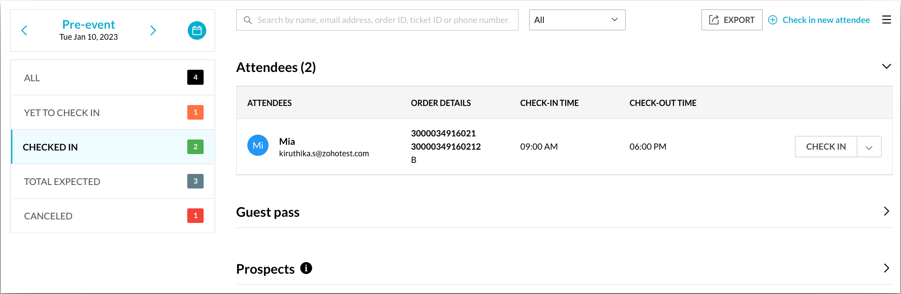Open the calendar date picker icon
Image resolution: width=901 pixels, height=294 pixels.
(x=197, y=30)
